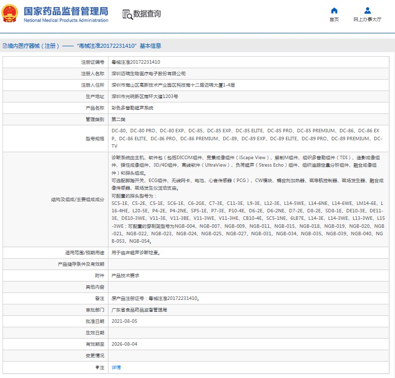Click the production address 深圳市光明新区南环大道1203号
Image resolution: width=395 pixels, height=378 pixels.
145,96
